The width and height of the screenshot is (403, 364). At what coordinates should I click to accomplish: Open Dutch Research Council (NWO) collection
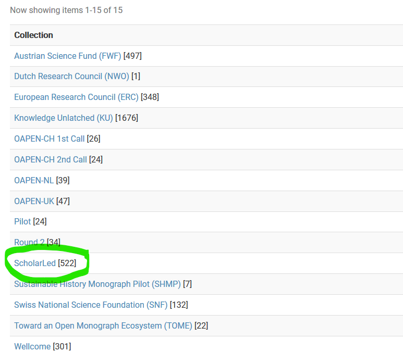[71, 76]
